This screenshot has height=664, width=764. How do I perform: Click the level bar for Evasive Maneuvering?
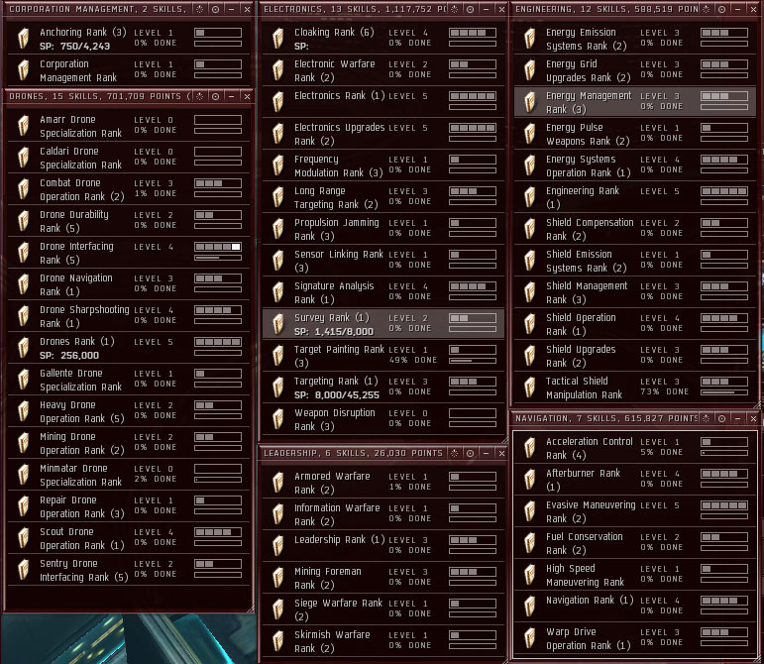pos(724,505)
